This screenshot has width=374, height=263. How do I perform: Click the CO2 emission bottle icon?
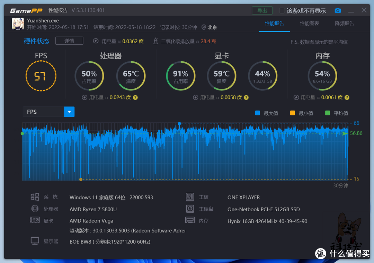click(155, 41)
